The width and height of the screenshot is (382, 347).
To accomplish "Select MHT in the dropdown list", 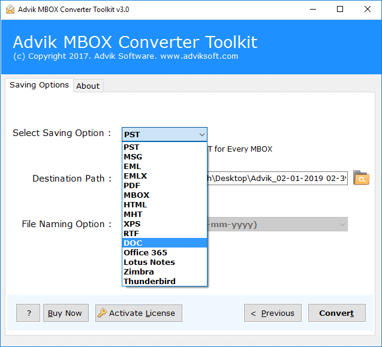I will click(164, 215).
